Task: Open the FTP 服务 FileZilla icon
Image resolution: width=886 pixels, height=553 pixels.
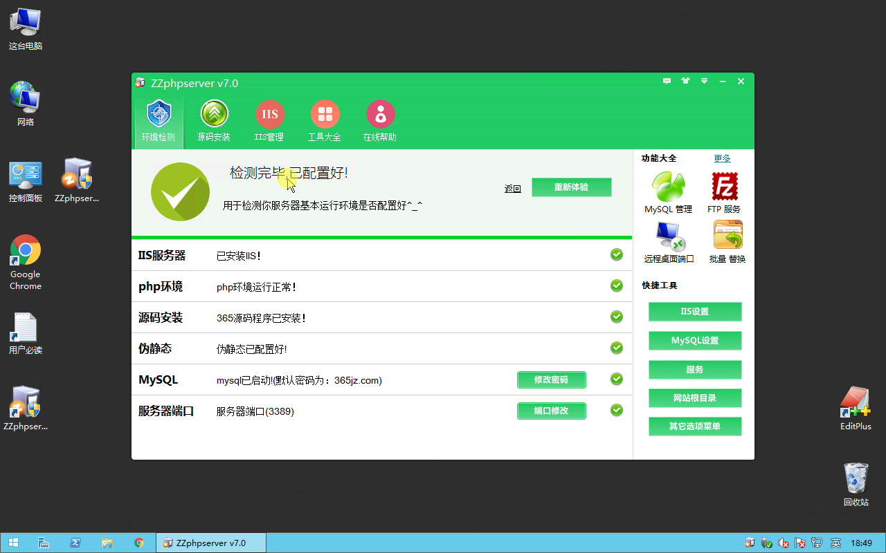Action: click(724, 192)
